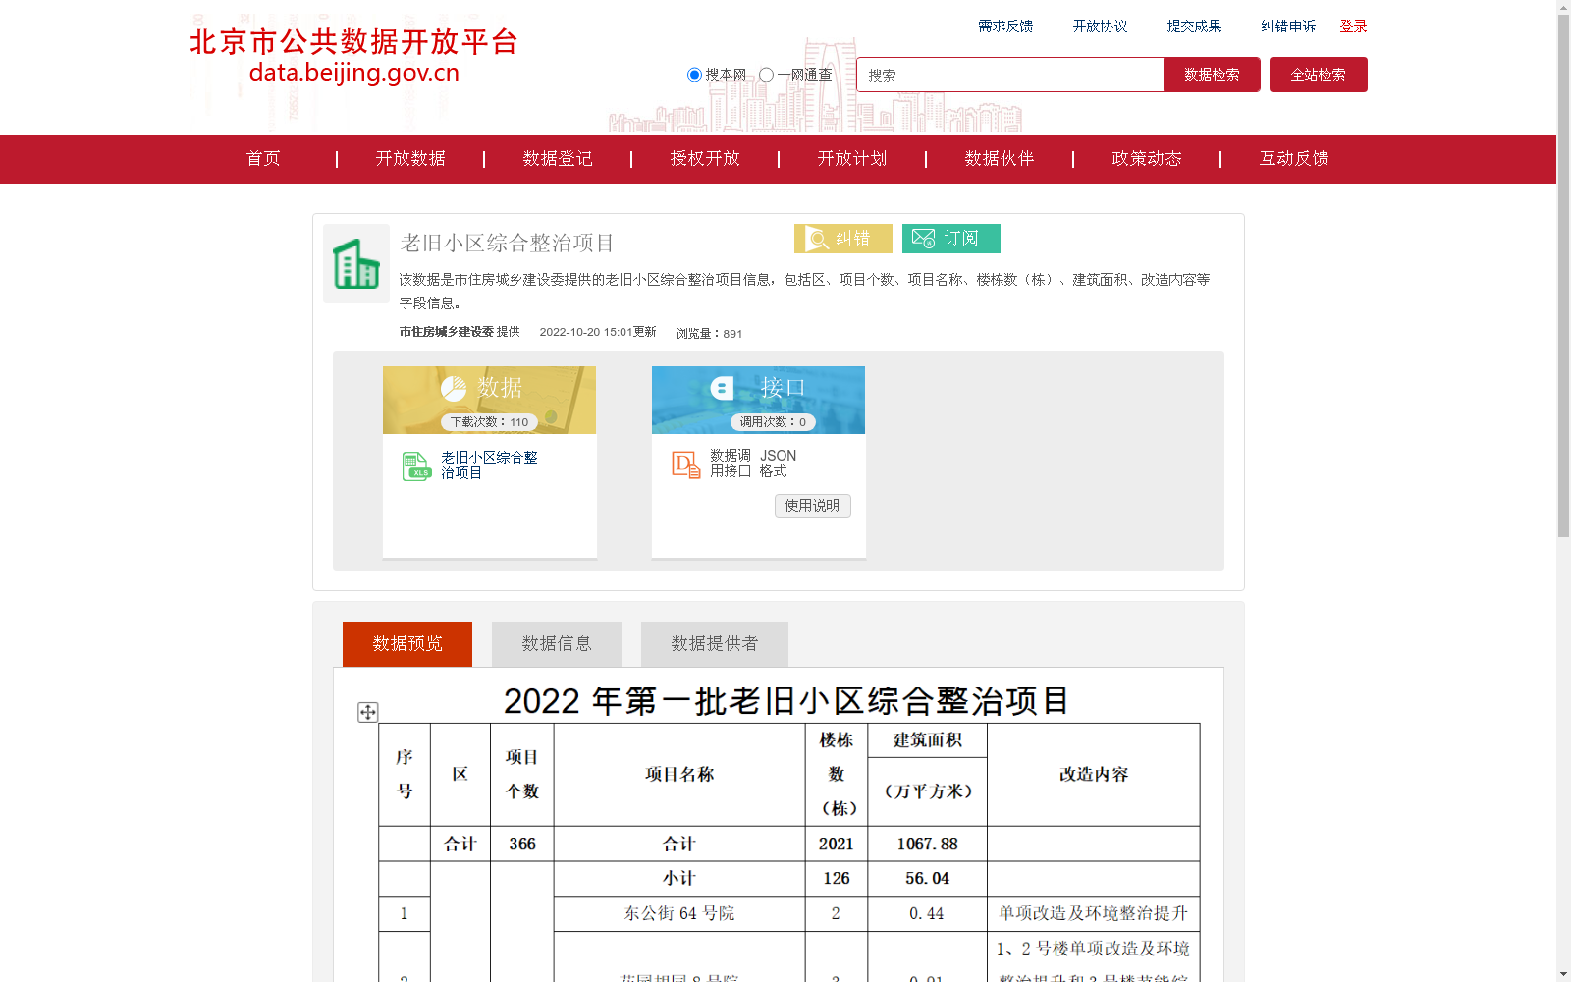Go to 数据登记 in navigation bar
The width and height of the screenshot is (1571, 982).
click(x=558, y=159)
